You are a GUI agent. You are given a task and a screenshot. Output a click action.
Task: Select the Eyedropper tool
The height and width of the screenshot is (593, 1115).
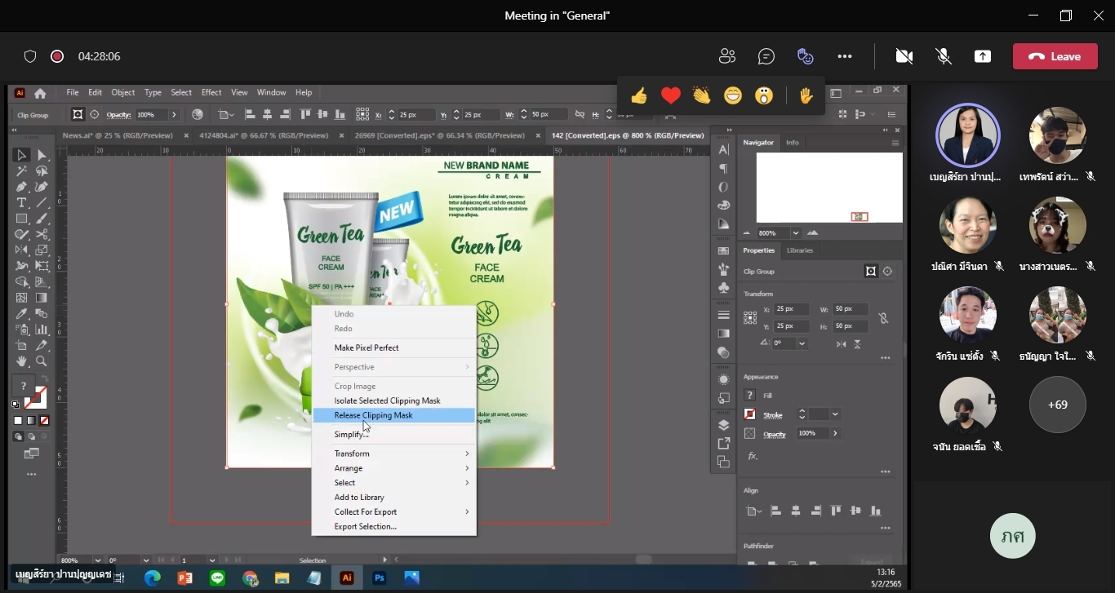(22, 313)
